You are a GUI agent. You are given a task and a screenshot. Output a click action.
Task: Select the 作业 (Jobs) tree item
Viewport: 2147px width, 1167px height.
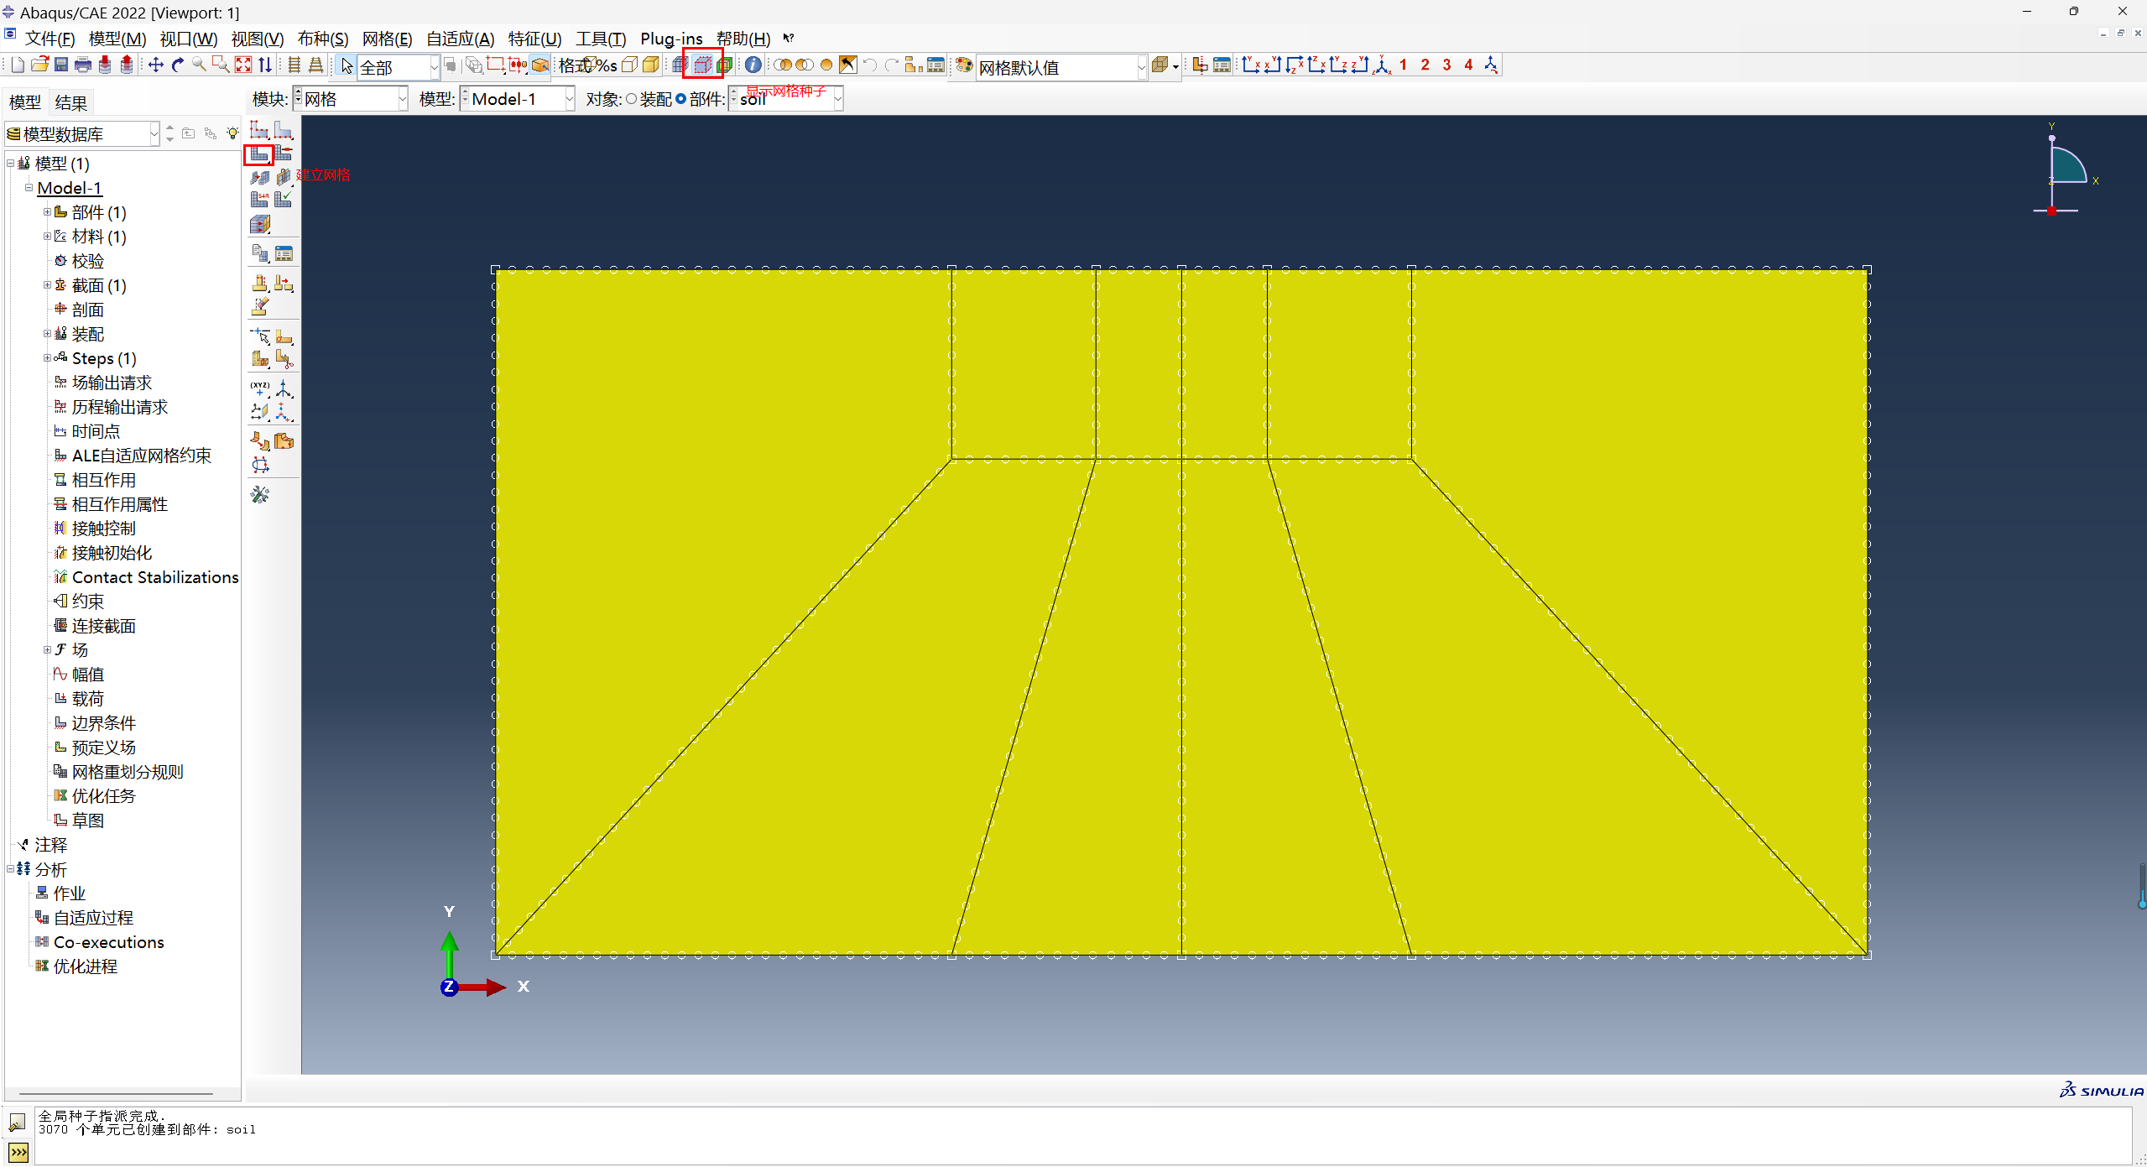(x=69, y=893)
